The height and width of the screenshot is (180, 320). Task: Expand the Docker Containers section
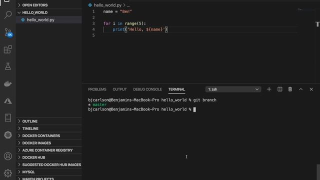(49, 135)
